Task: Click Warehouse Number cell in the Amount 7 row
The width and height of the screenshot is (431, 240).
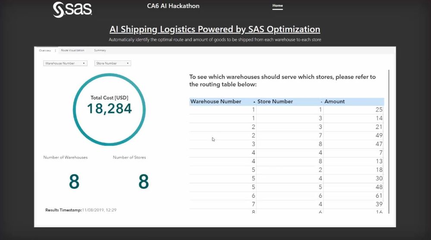Action: coord(223,153)
